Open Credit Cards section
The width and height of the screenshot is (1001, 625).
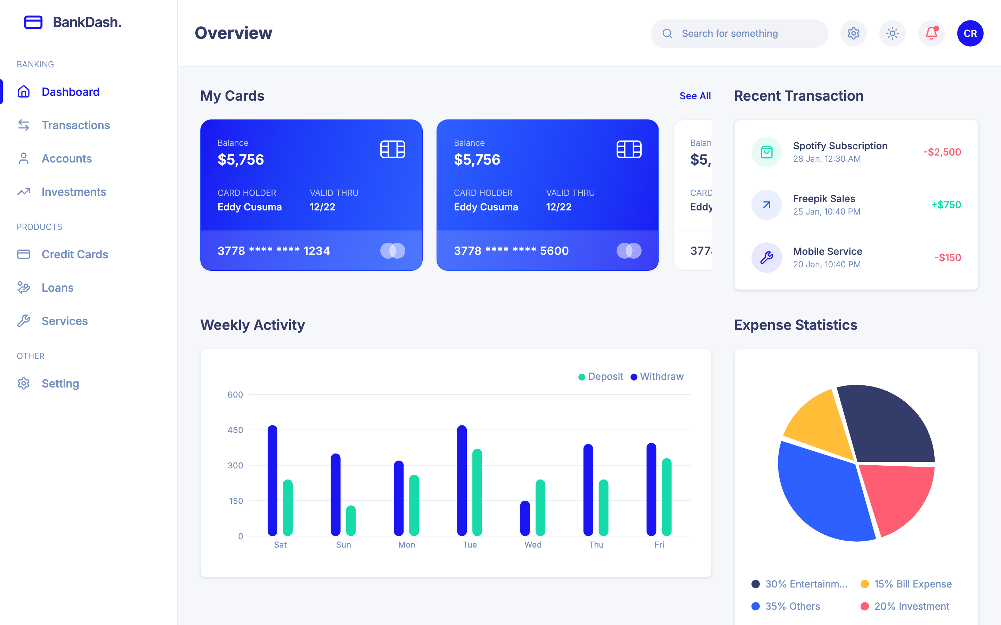(x=75, y=254)
